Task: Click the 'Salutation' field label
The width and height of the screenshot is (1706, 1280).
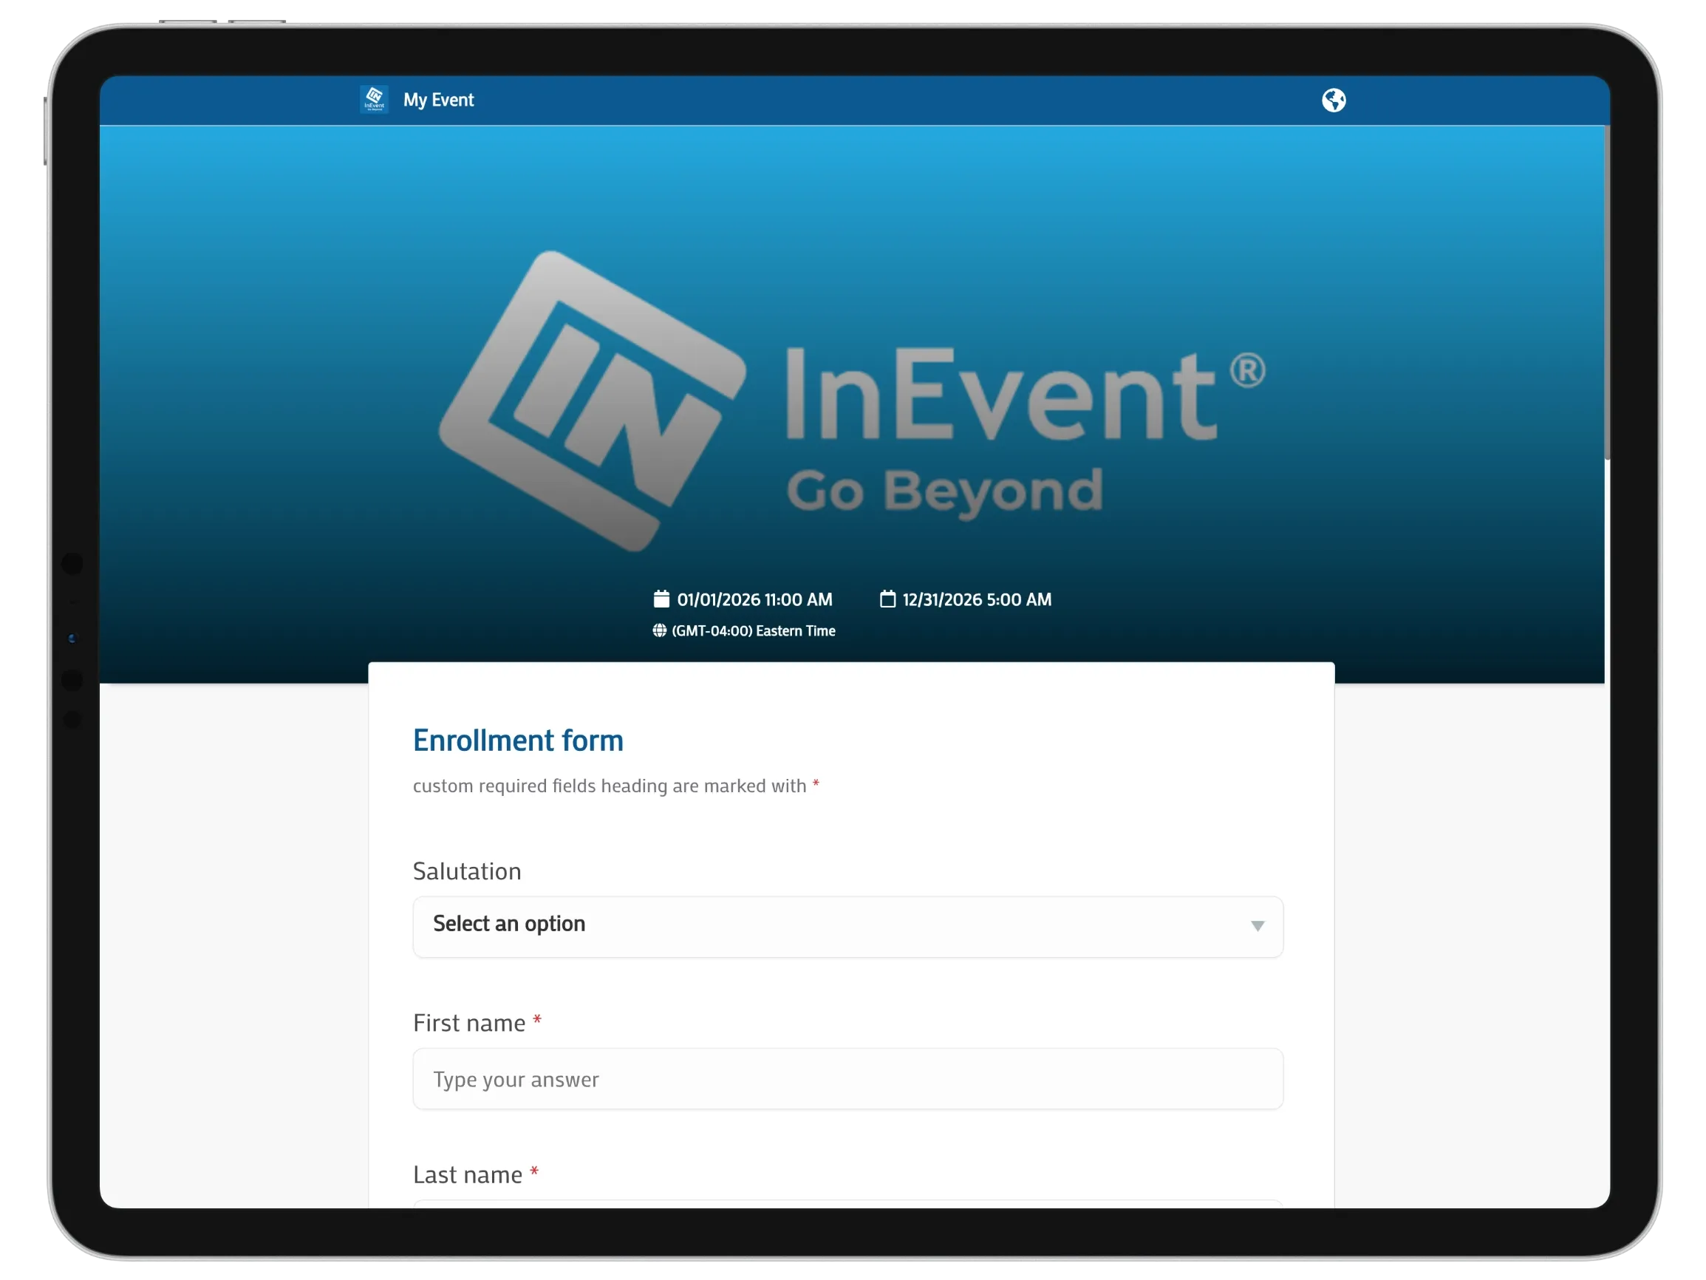Action: tap(467, 871)
